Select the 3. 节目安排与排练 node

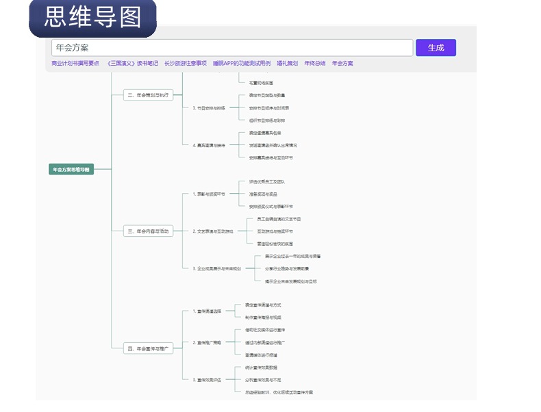pyautogui.click(x=209, y=108)
